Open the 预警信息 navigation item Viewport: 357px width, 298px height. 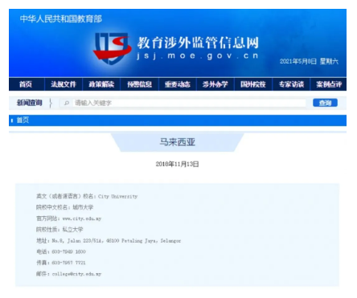tap(140, 84)
